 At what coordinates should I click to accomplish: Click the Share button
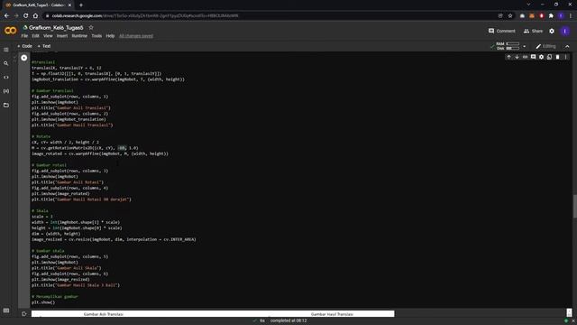(x=533, y=31)
